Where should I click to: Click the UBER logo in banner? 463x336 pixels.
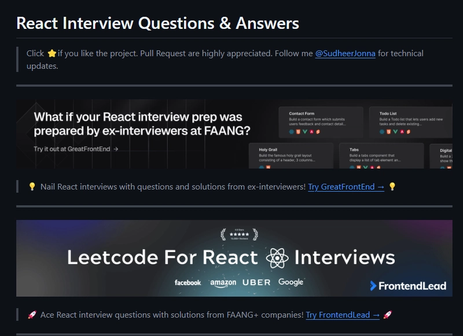(256, 282)
